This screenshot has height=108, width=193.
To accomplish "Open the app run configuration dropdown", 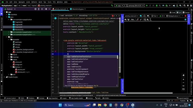I will 119,5.
